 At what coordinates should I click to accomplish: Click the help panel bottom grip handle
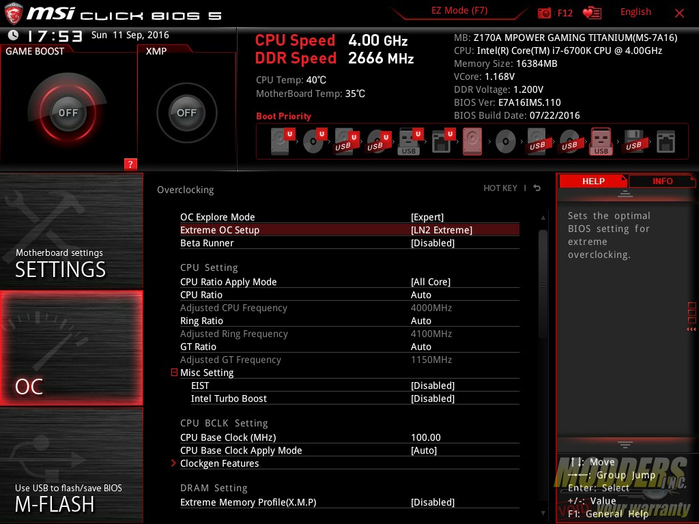(x=625, y=444)
